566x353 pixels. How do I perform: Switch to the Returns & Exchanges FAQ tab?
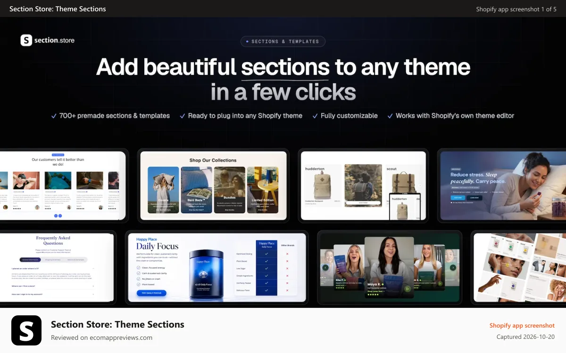(75, 260)
